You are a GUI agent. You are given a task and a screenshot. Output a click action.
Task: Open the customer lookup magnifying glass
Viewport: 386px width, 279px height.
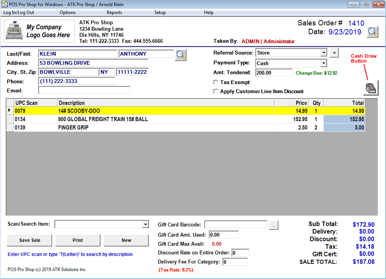click(181, 55)
